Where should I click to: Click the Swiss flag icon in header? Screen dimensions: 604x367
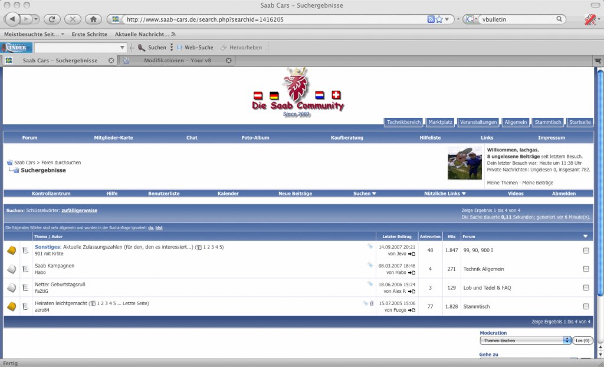(336, 95)
